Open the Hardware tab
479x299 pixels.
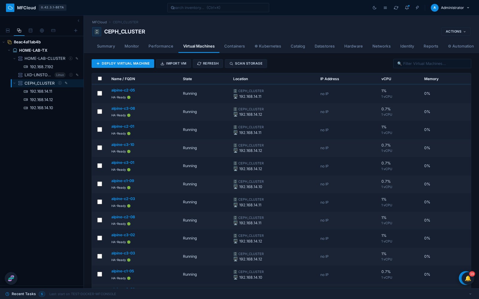353,46
